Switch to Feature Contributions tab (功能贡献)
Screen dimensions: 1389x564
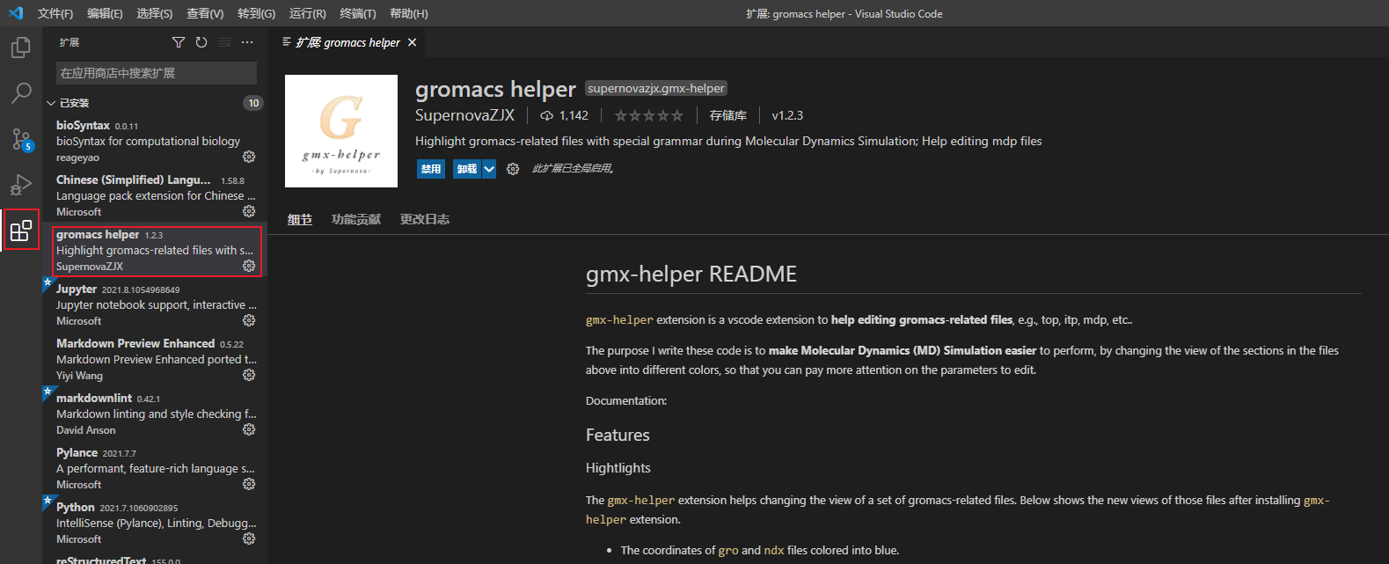(x=356, y=219)
